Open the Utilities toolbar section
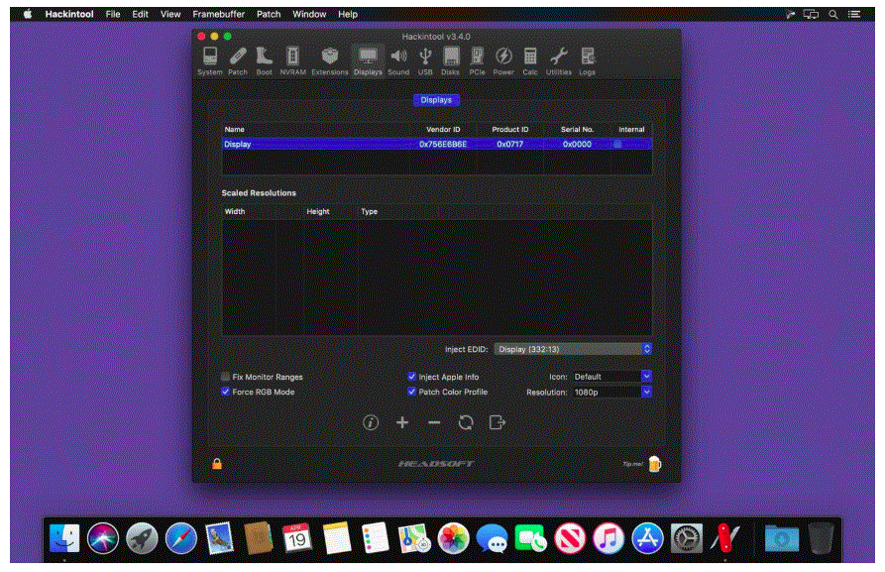The width and height of the screenshot is (885, 572). pyautogui.click(x=559, y=61)
